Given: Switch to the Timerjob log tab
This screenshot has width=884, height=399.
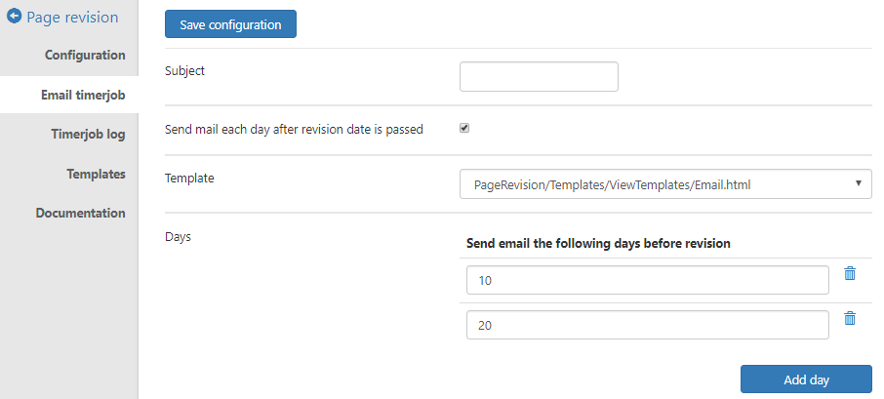Looking at the screenshot, I should tap(88, 134).
